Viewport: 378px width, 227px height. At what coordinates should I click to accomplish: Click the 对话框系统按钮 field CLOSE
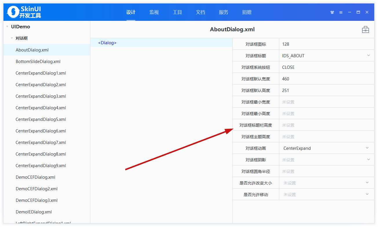(327, 67)
